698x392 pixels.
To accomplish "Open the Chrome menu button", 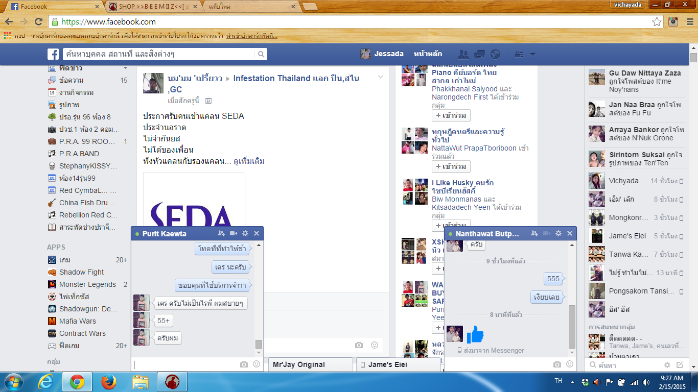I will [689, 22].
